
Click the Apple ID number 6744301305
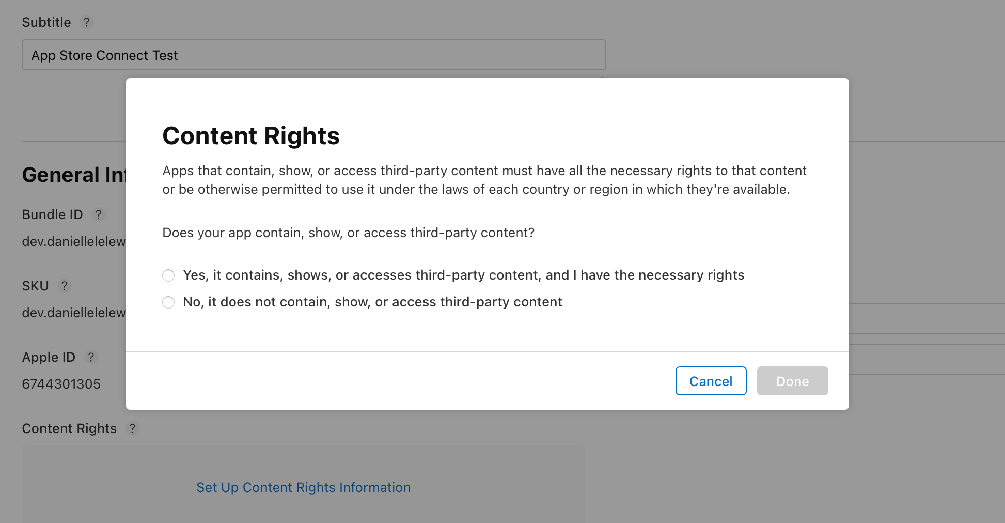point(61,384)
